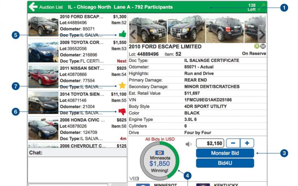Click the green R badge icon
Image resolution: width=298 pixels, height=186 pixels.
257,46
